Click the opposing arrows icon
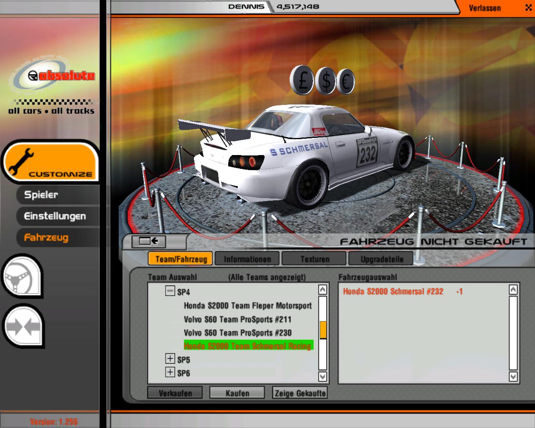The height and width of the screenshot is (428, 535). 23,327
